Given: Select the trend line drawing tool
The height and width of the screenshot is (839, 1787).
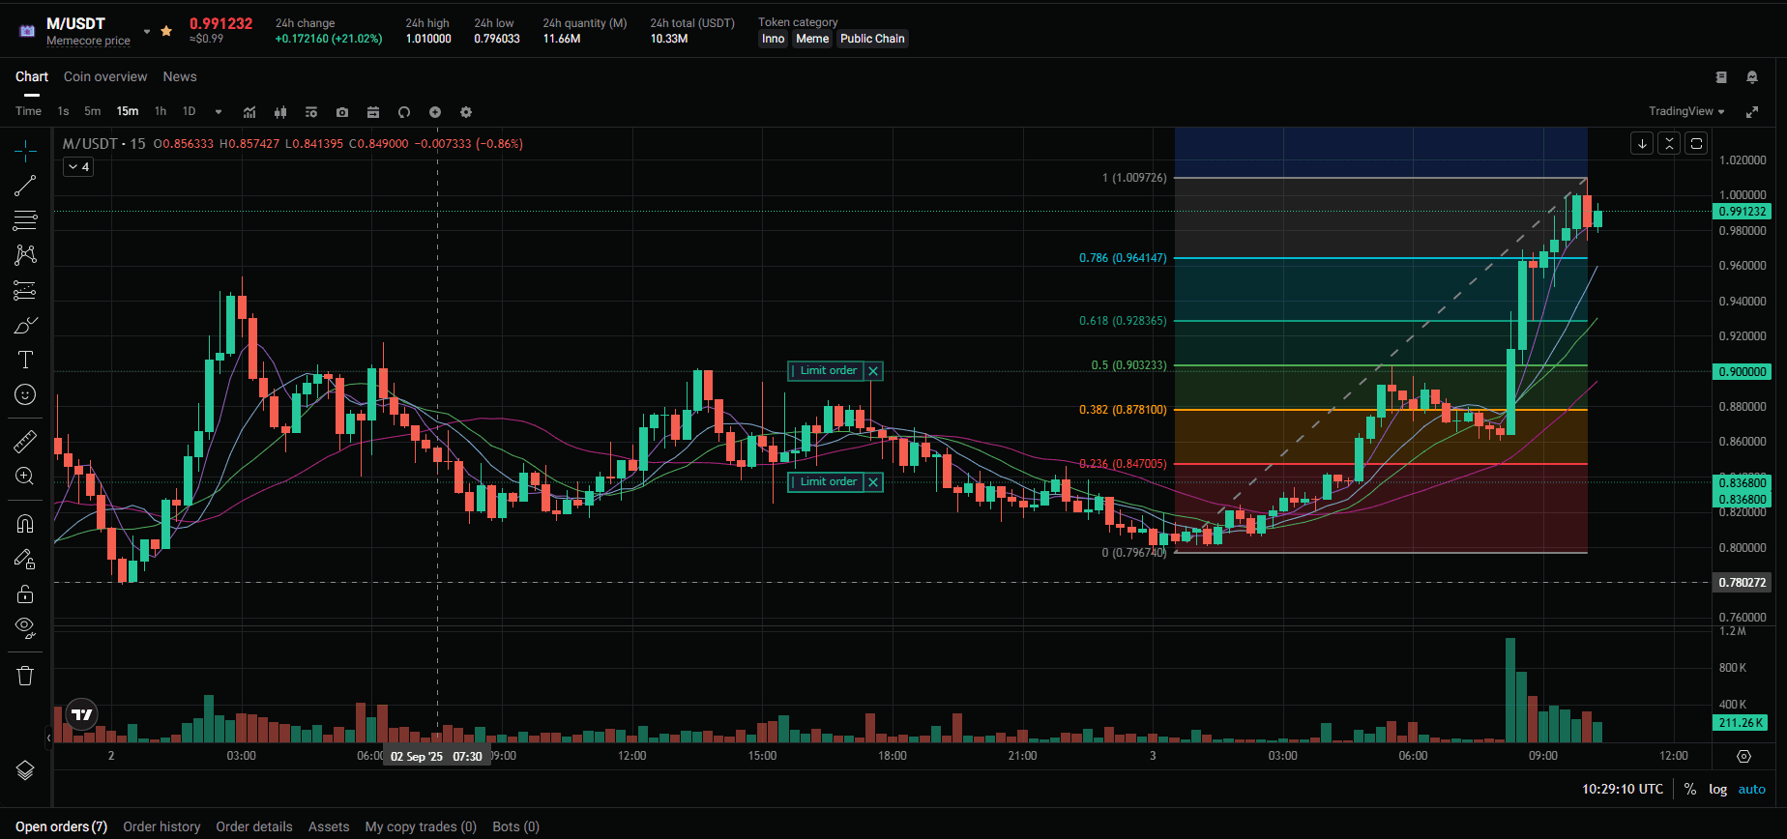Looking at the screenshot, I should point(25,186).
